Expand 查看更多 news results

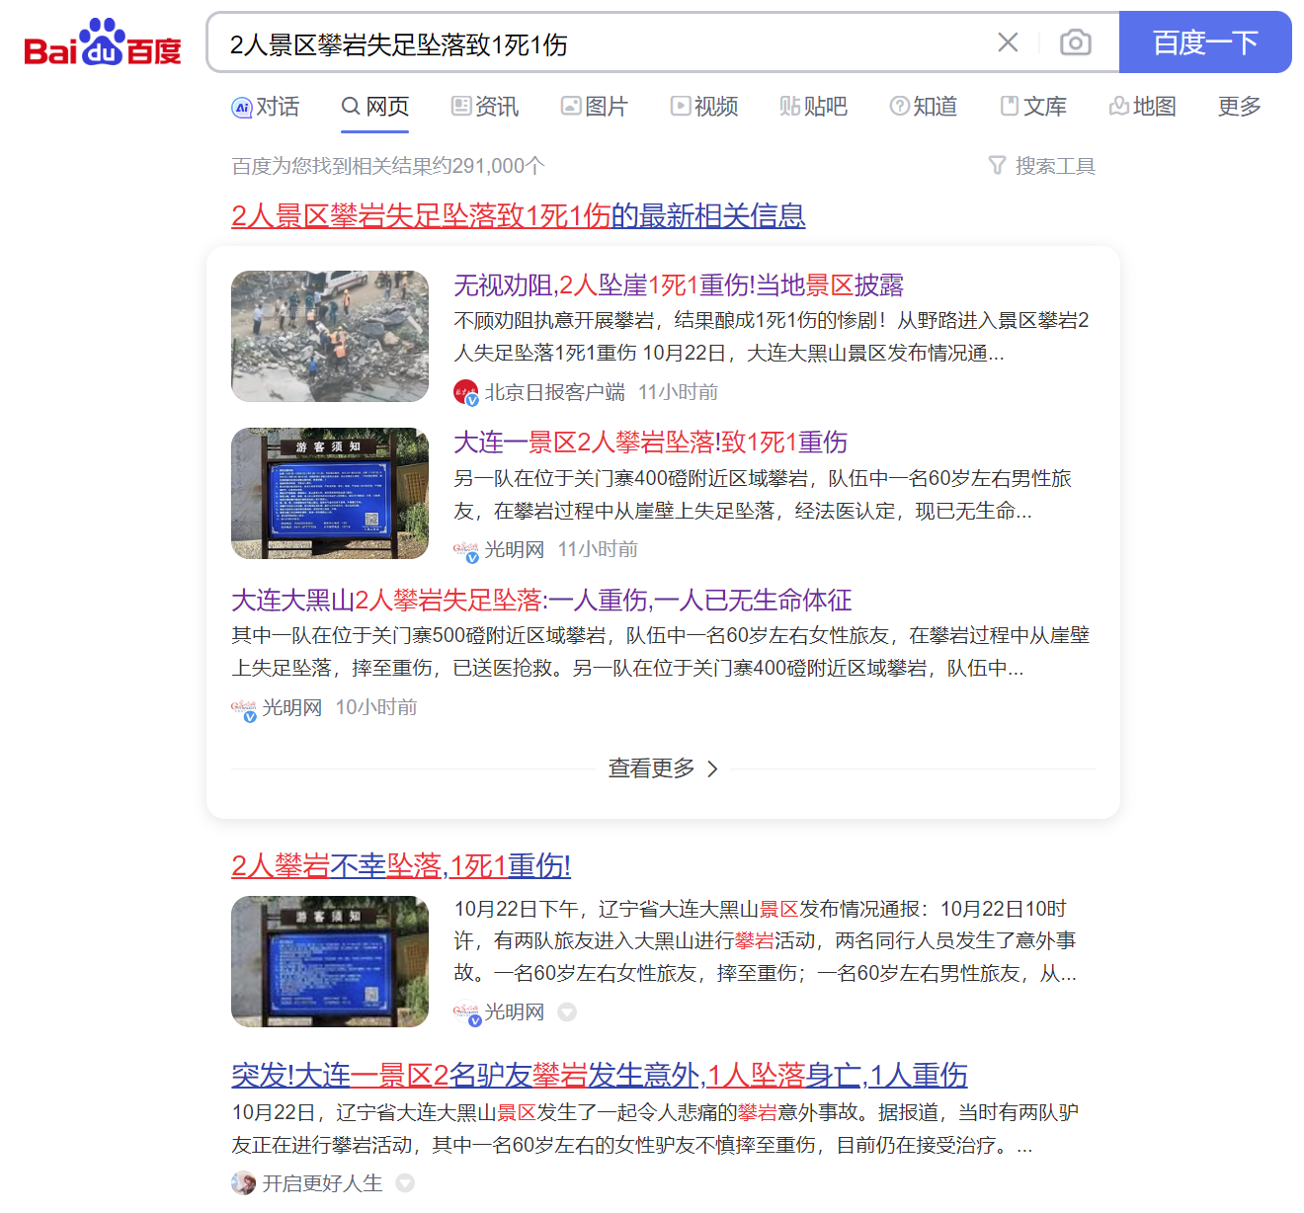663,768
